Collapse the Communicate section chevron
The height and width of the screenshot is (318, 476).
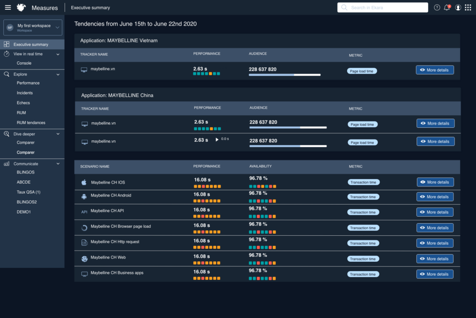click(x=58, y=164)
